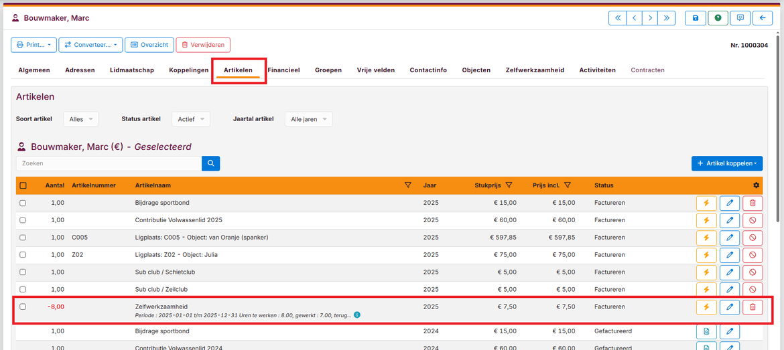Delete the Zelfwerkzaamheid row with trash icon
This screenshot has width=784, height=350.
tap(753, 307)
